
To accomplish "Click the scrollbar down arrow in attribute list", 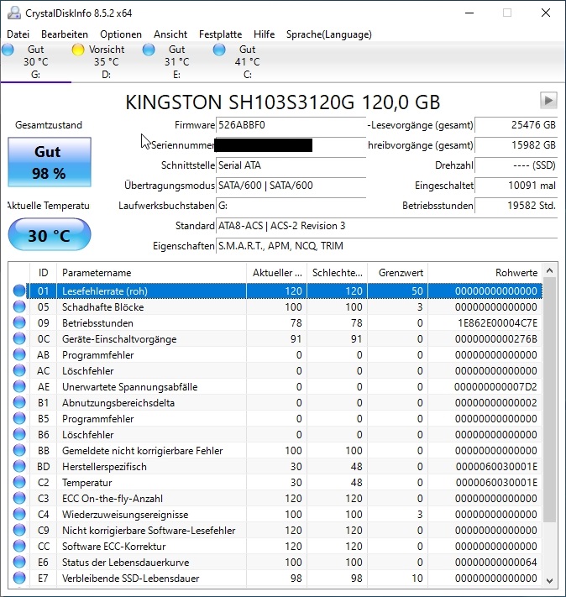I will tap(549, 580).
